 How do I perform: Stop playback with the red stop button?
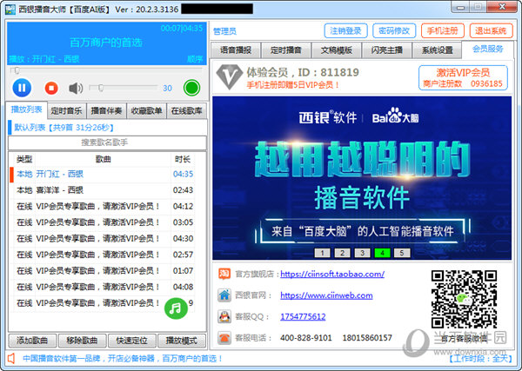point(51,88)
